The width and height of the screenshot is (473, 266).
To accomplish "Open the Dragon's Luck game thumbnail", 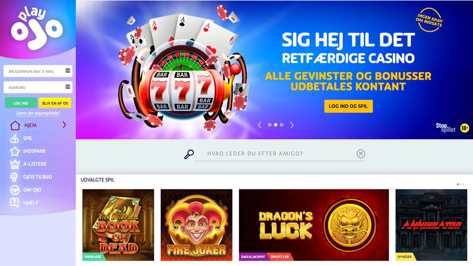I will [314, 225].
